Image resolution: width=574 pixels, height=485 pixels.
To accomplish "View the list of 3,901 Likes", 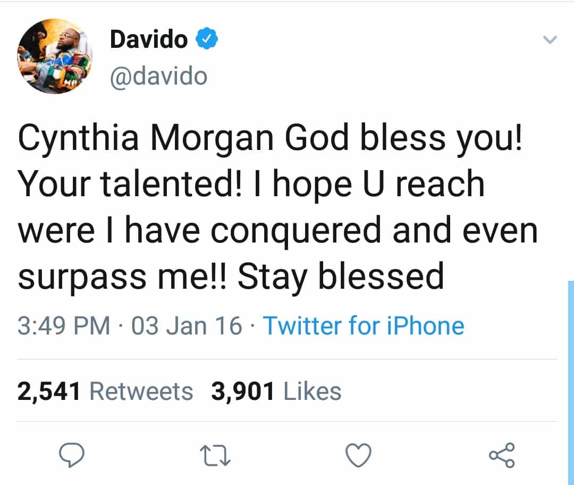I will [x=276, y=391].
